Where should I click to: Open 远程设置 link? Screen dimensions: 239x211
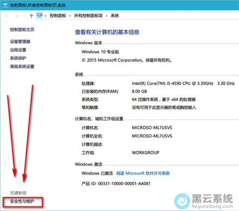18,50
